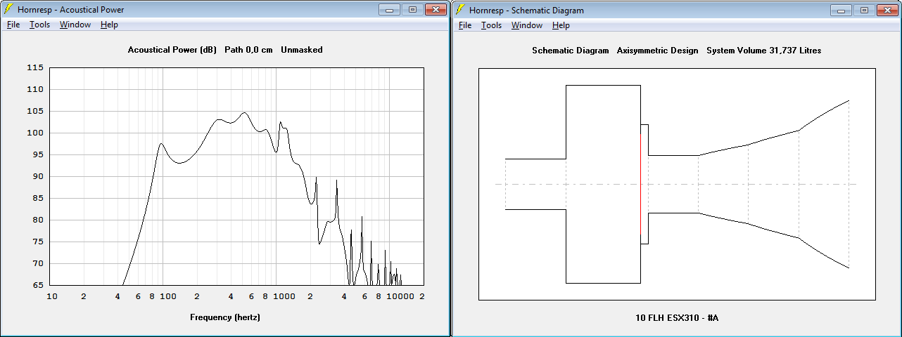Minimize the Acoustical Power window
The height and width of the screenshot is (337, 902).
coord(390,9)
